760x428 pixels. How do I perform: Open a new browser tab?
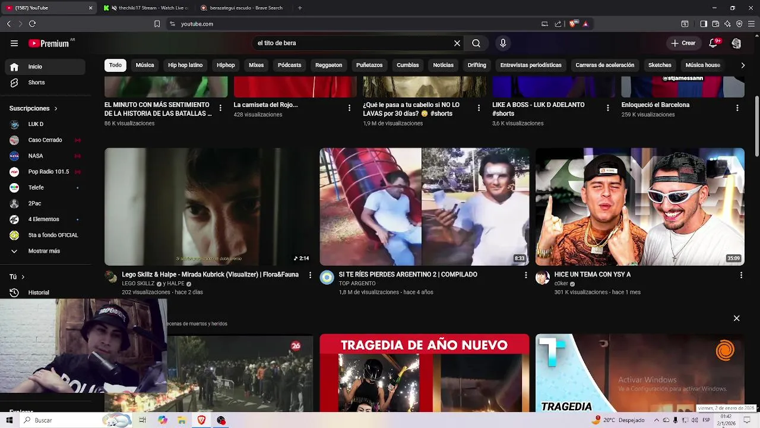click(x=299, y=8)
